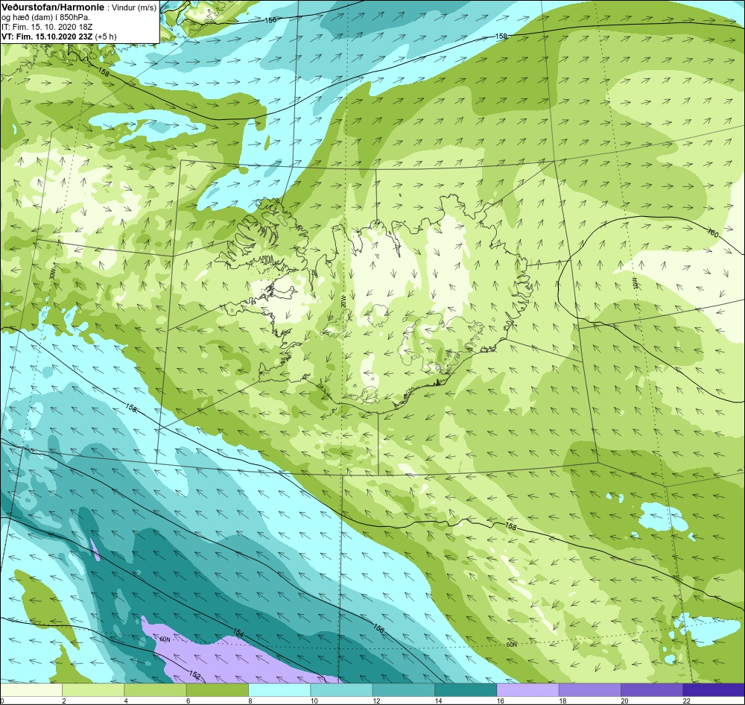Click the legend tick value 10
Viewport: 745px width, 705px height.
click(314, 701)
